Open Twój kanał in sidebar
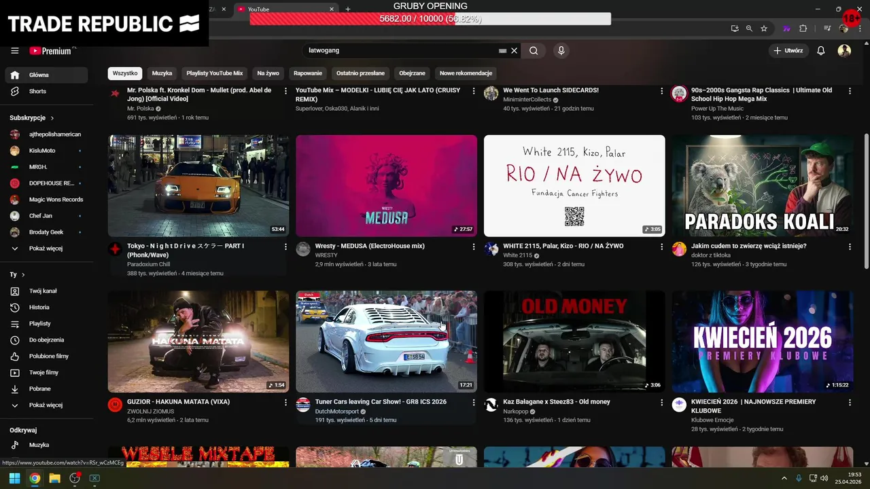 pyautogui.click(x=46, y=291)
